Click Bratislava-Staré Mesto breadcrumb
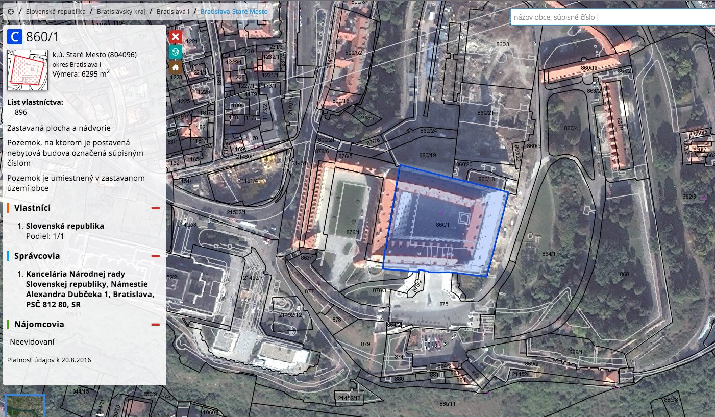The image size is (715, 417). (x=234, y=10)
